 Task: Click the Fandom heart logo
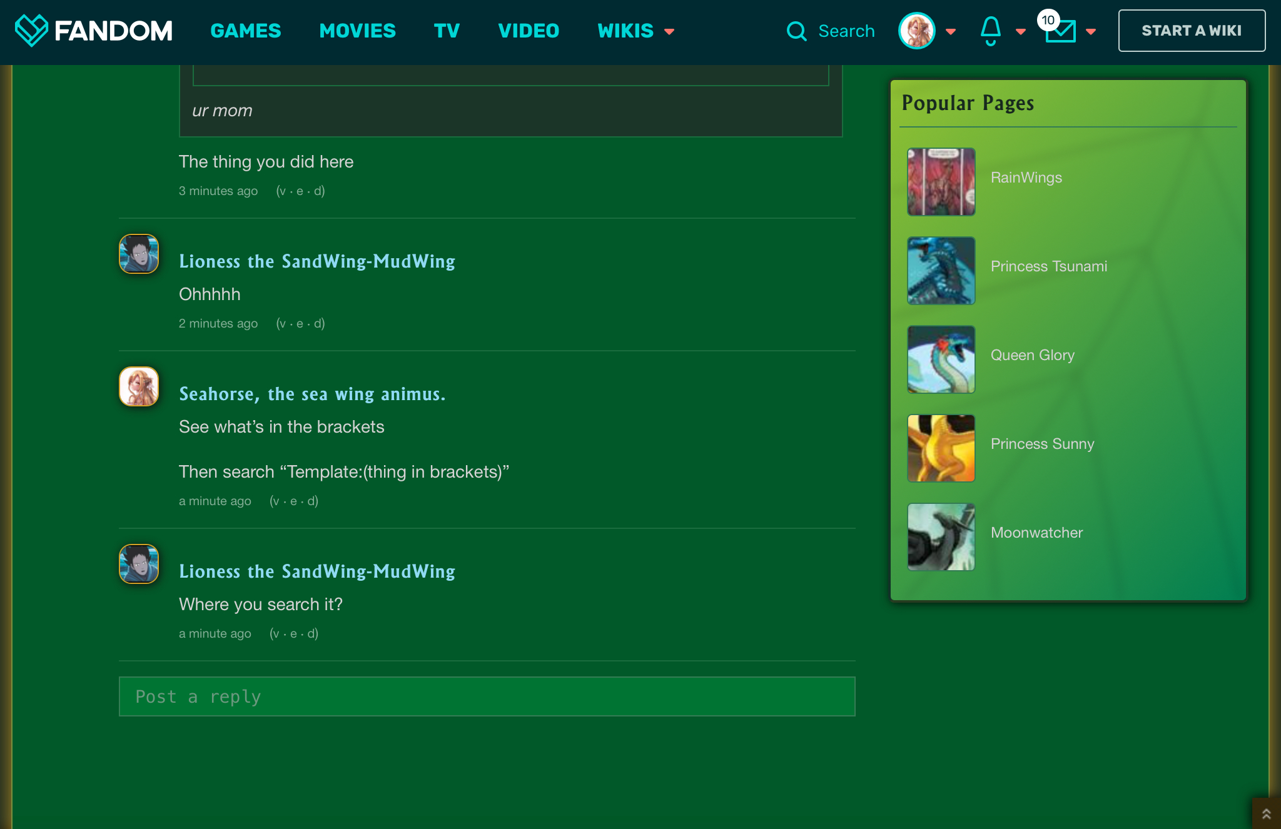coord(31,30)
